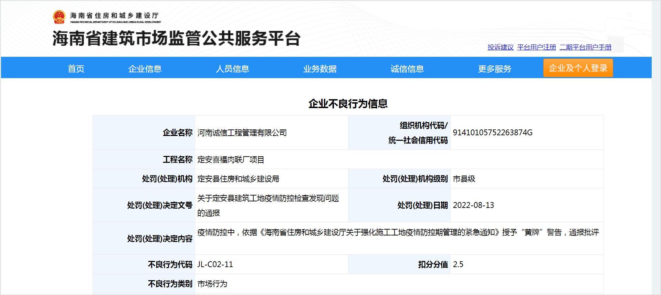
Task: Click the 处罚(处理)决定文号 label
Action: pos(160,206)
